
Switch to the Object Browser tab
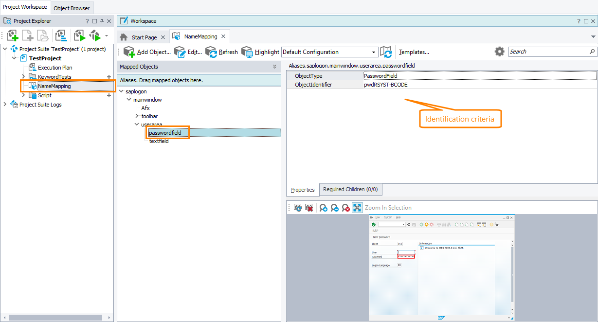point(72,8)
